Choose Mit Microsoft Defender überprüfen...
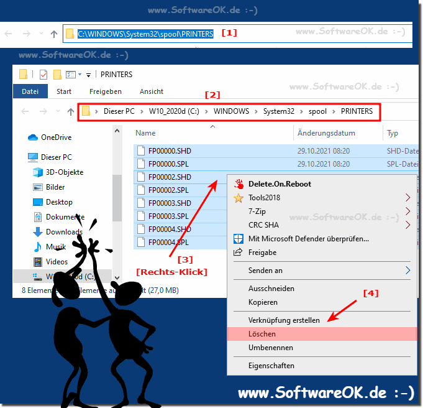The image size is (423, 408). pos(322,239)
